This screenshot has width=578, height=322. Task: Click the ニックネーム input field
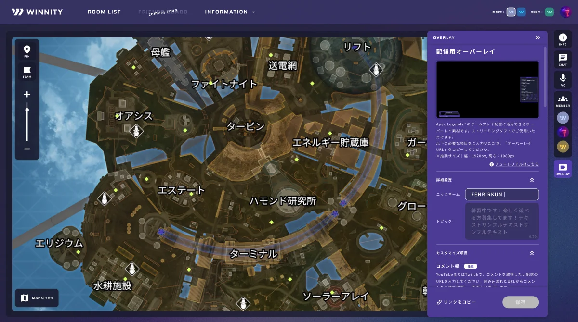tap(501, 194)
